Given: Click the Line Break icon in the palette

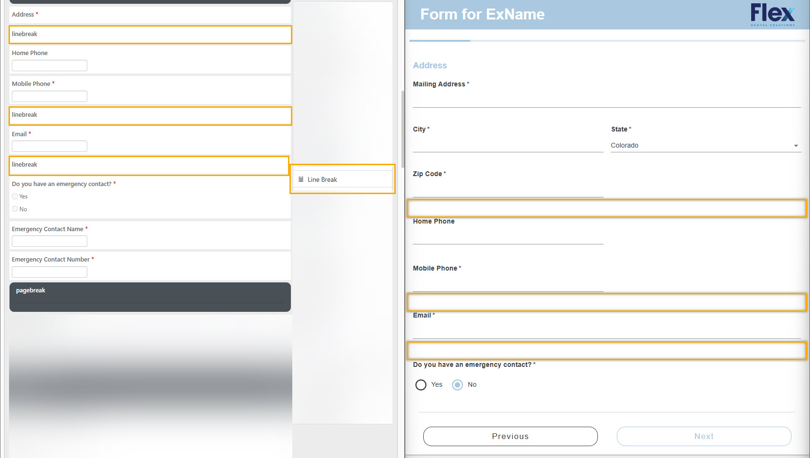Looking at the screenshot, I should [301, 179].
